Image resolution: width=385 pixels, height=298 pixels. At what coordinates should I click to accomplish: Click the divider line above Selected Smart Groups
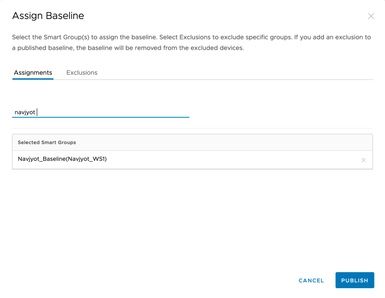click(192, 128)
